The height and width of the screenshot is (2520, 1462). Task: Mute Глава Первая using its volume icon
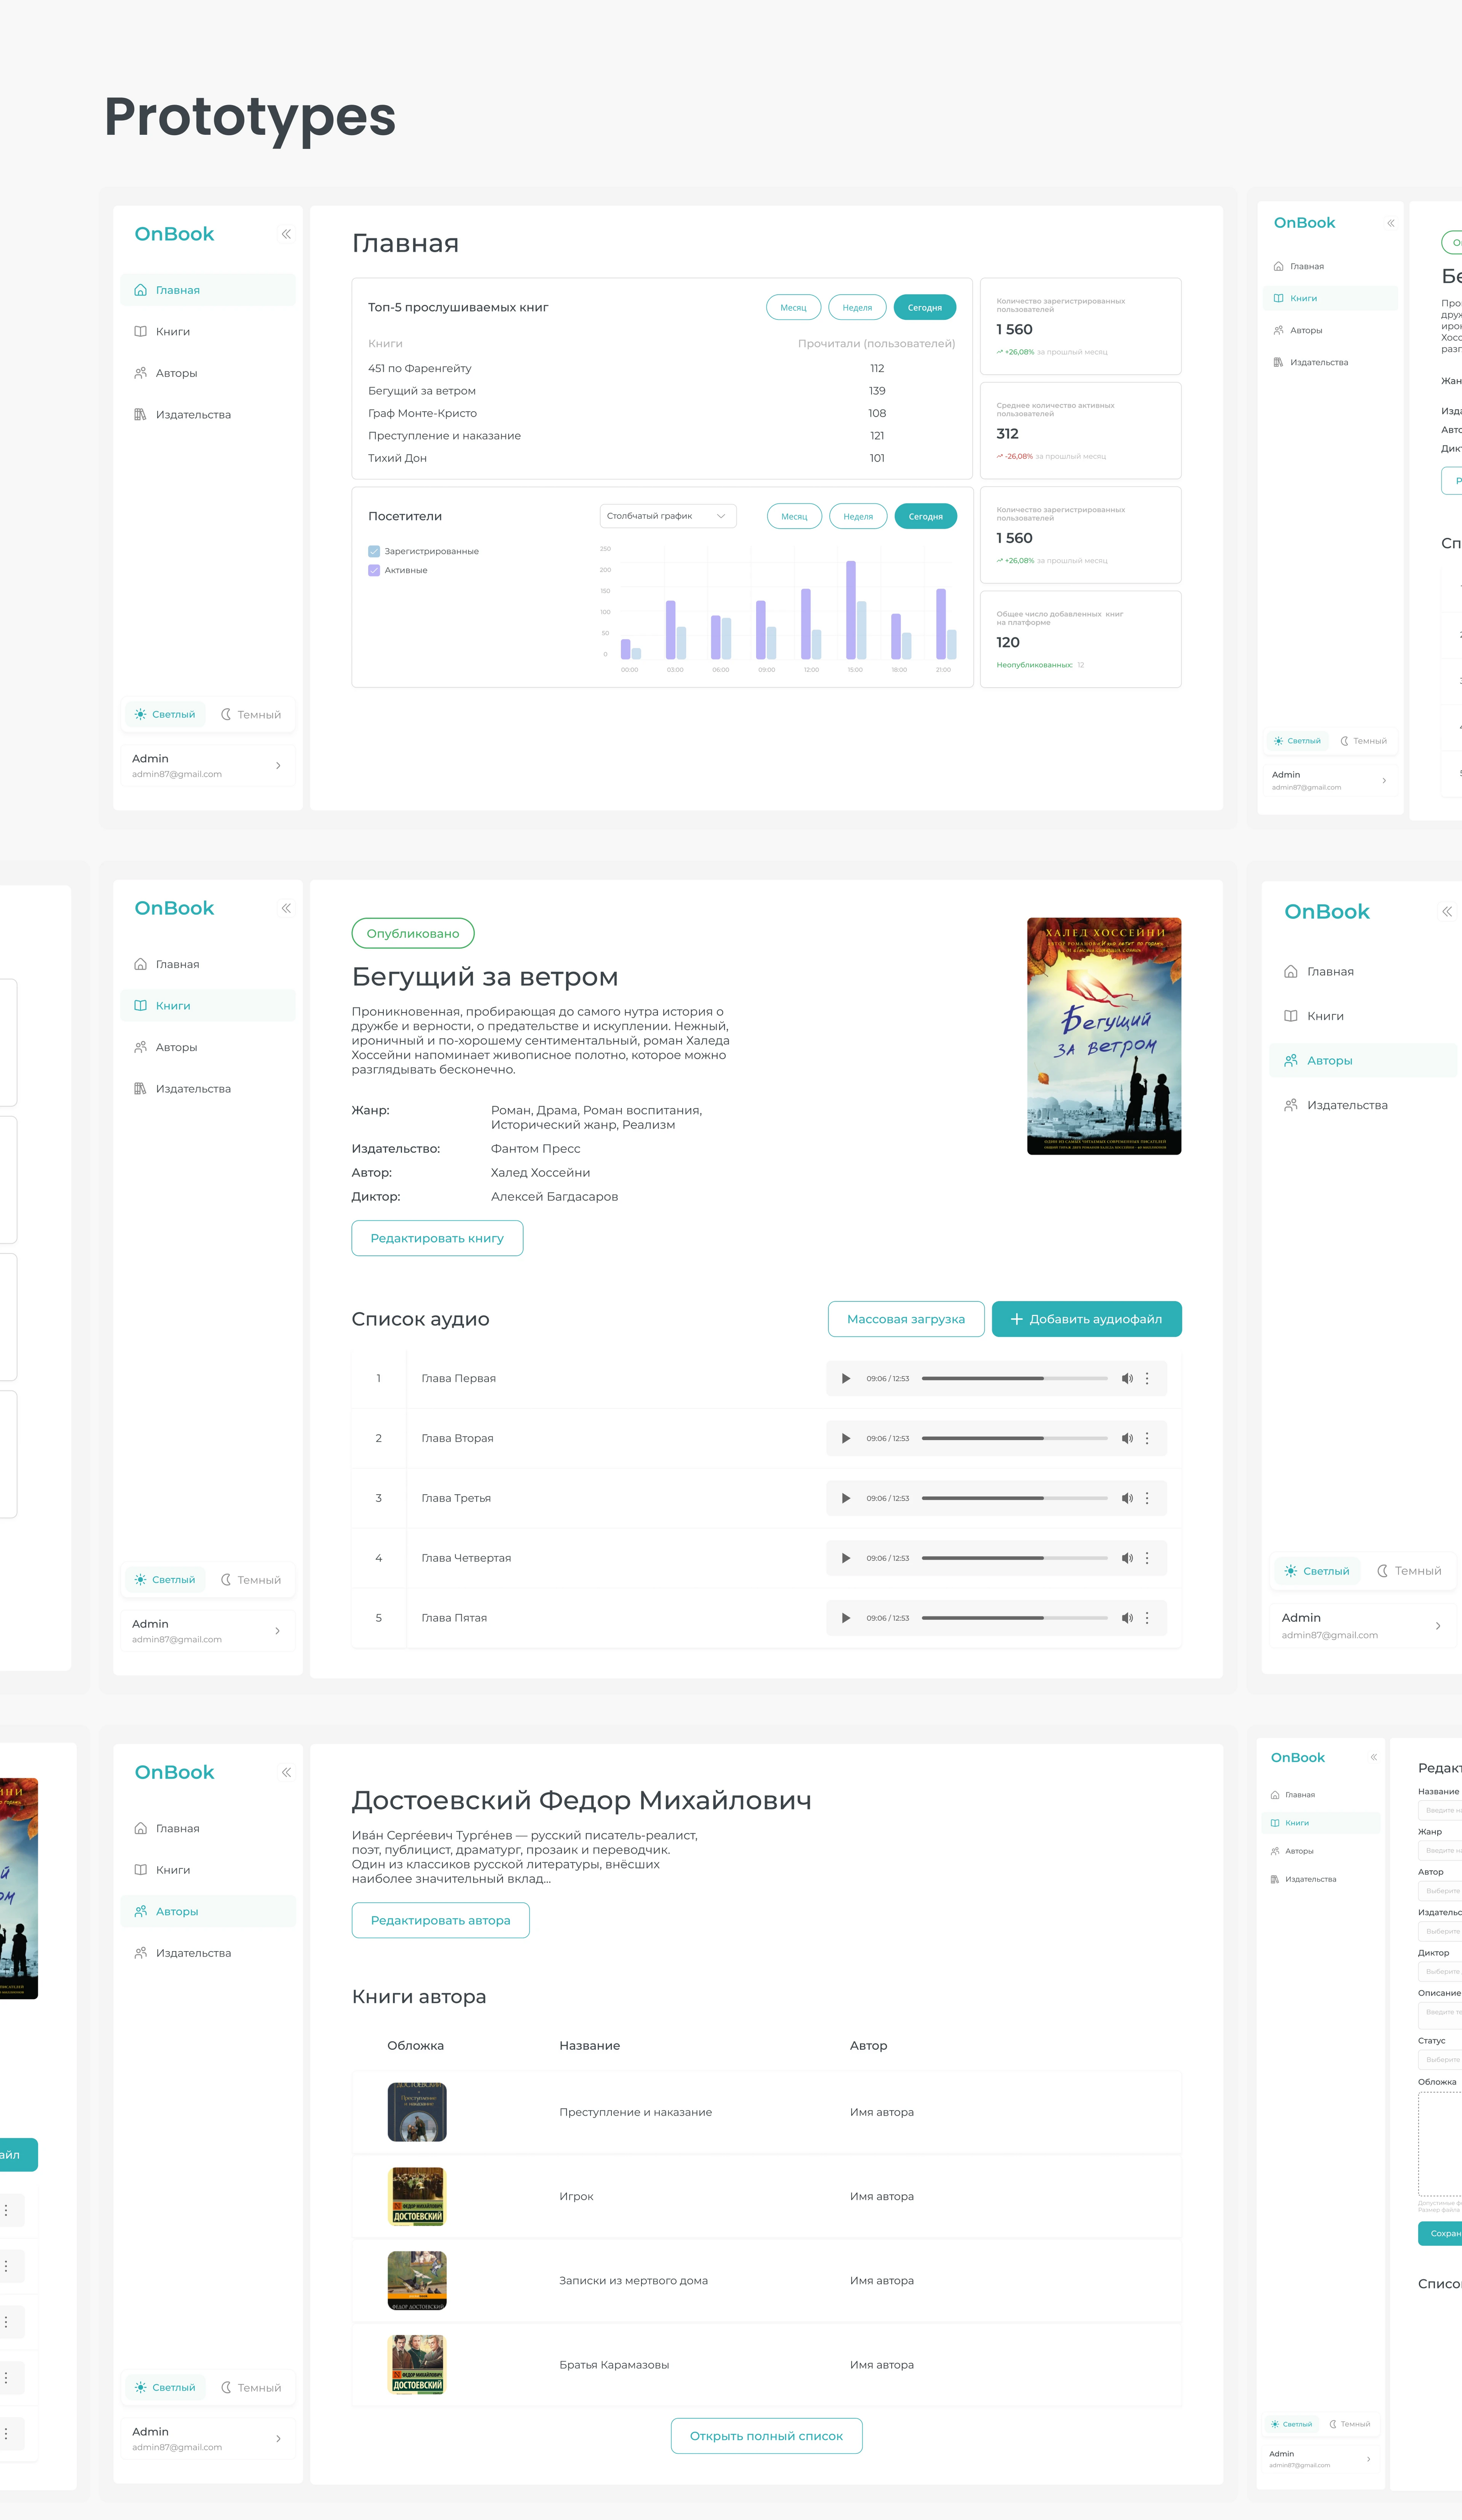point(1127,1378)
